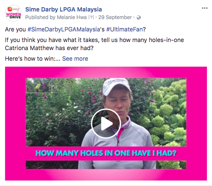212x186 pixels.
Task: Click the cyan 'How many holes in one' caption
Action: point(106,153)
